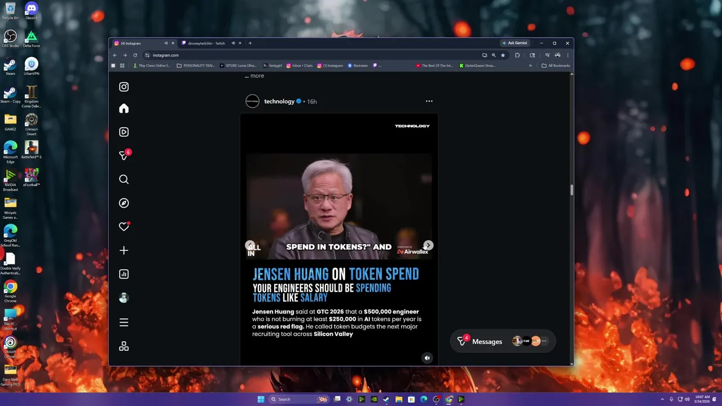Open the apps grid icon at sidebar bottom

(124, 346)
